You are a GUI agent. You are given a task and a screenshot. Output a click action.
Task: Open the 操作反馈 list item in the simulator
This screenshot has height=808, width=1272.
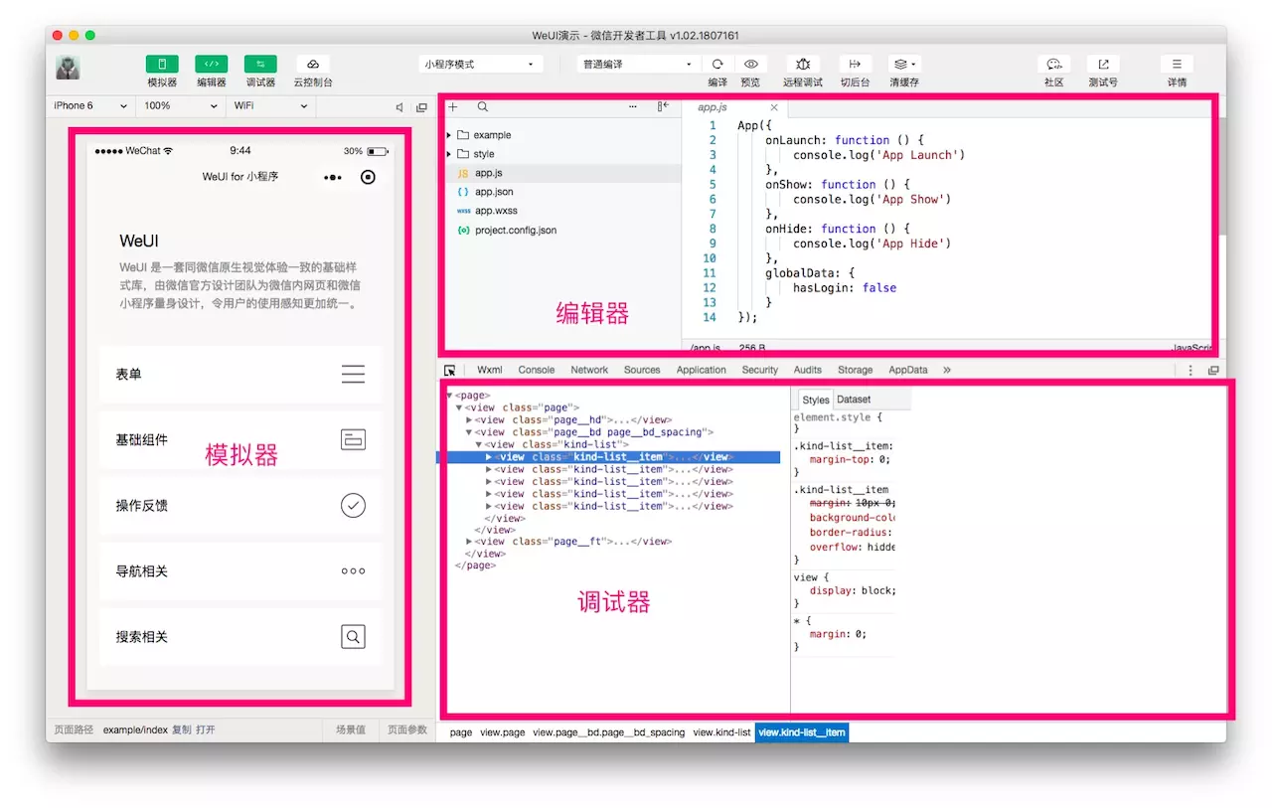click(240, 506)
